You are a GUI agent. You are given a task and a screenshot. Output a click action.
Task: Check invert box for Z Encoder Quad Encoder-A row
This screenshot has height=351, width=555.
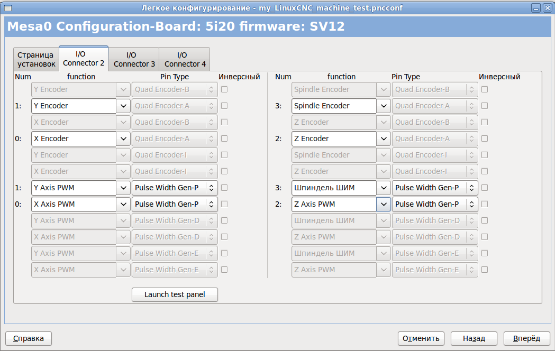(x=485, y=138)
